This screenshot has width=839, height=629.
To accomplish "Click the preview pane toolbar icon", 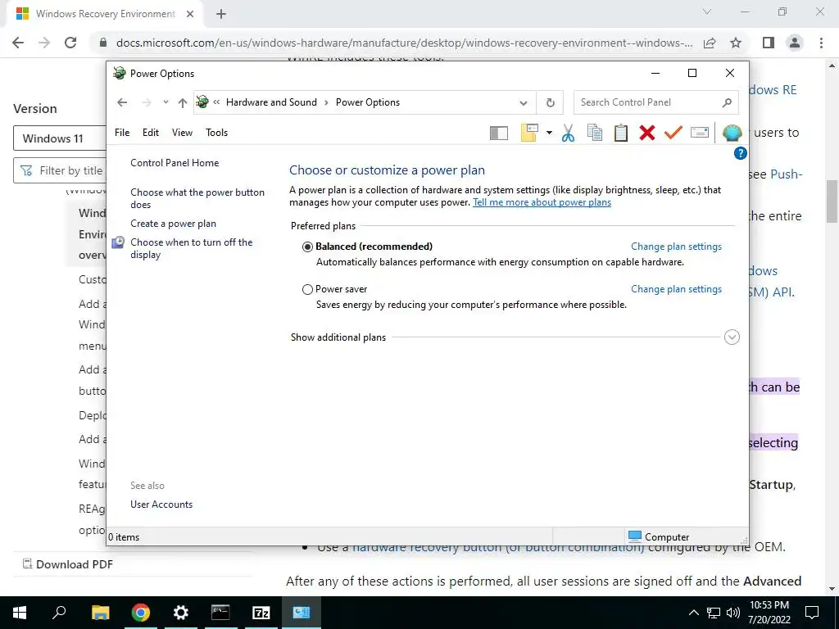I will point(499,133).
